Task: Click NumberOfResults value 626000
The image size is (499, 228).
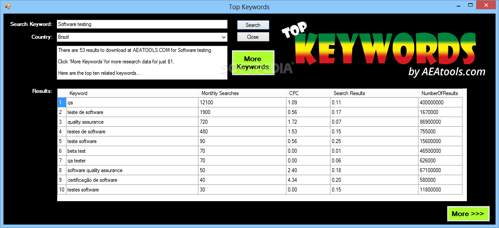Action: (x=440, y=161)
